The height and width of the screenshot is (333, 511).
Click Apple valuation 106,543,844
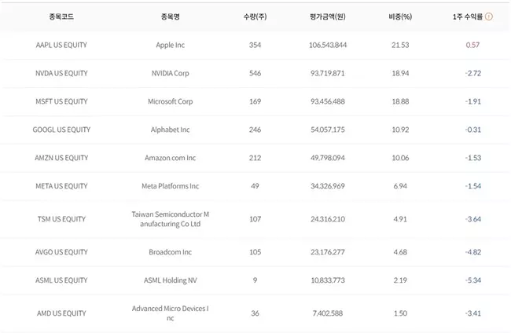[x=328, y=45]
